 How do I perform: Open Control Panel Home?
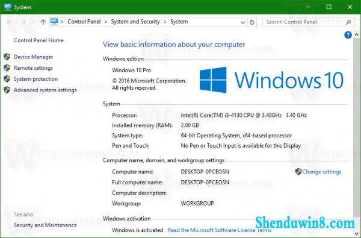pos(39,40)
